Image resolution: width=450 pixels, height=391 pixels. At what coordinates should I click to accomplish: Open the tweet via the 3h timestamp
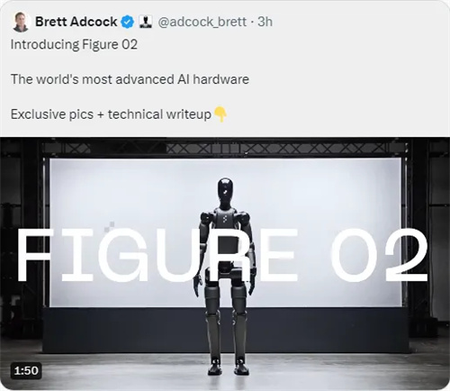coord(265,22)
